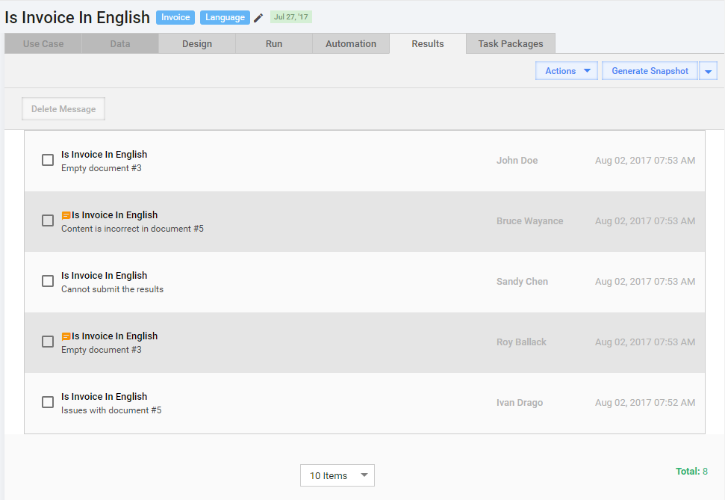Click the Total: 8 count
The width and height of the screenshot is (725, 500).
tap(691, 472)
